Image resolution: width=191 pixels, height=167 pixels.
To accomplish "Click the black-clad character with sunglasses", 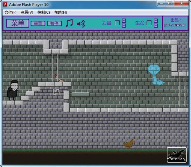I will click(x=13, y=91).
